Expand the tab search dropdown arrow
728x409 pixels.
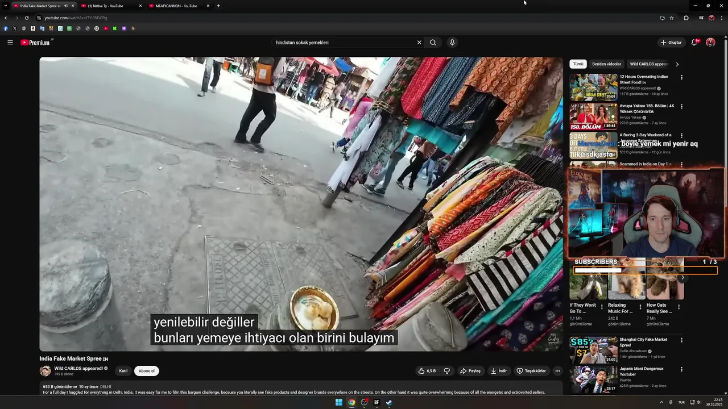[x=5, y=6]
